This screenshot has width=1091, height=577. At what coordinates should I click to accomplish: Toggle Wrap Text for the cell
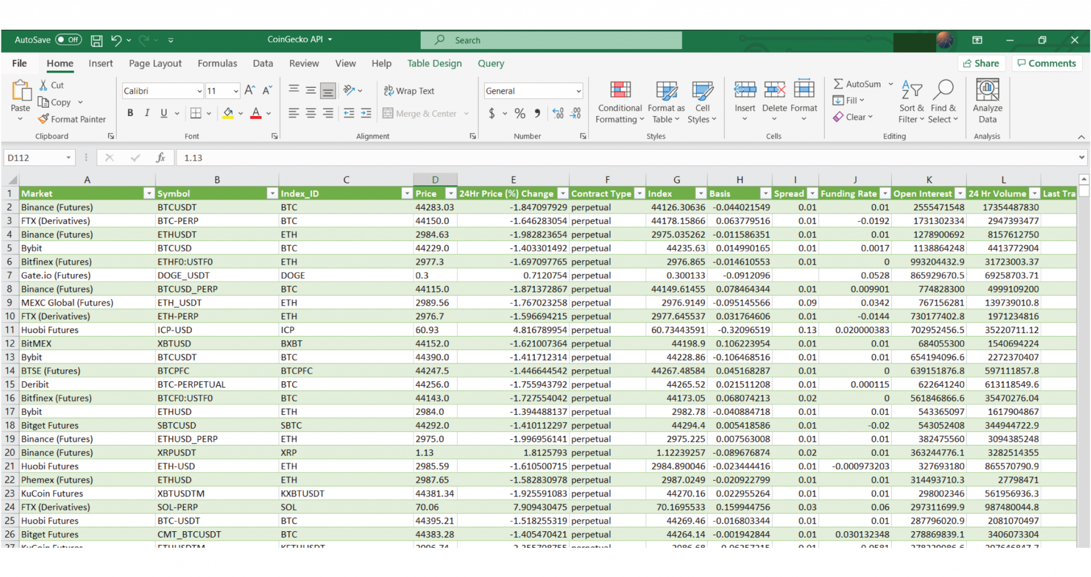click(409, 91)
